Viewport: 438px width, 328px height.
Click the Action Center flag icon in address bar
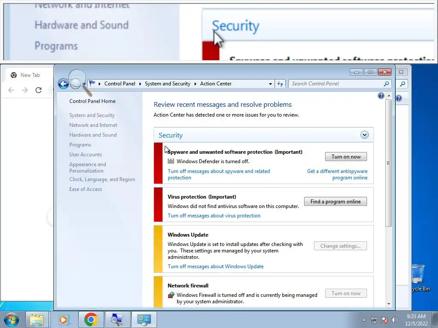[92, 83]
